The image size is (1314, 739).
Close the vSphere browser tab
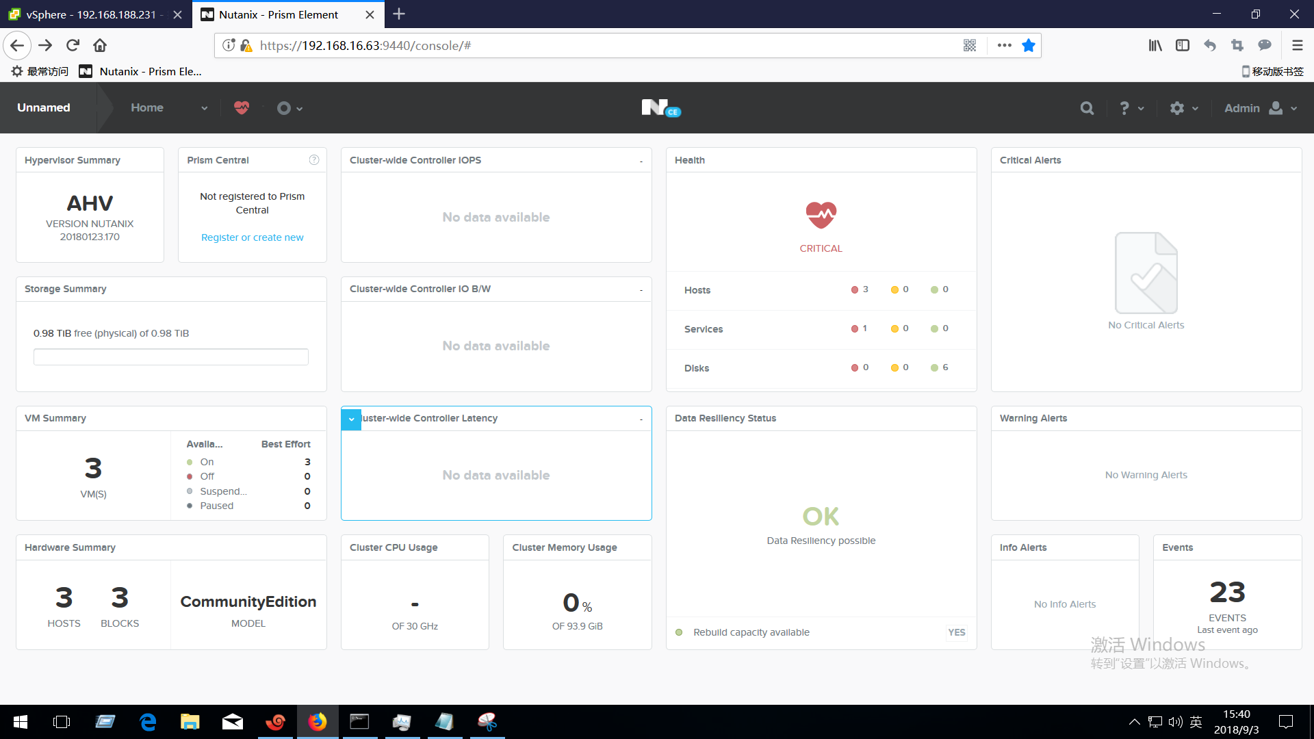pyautogui.click(x=177, y=14)
